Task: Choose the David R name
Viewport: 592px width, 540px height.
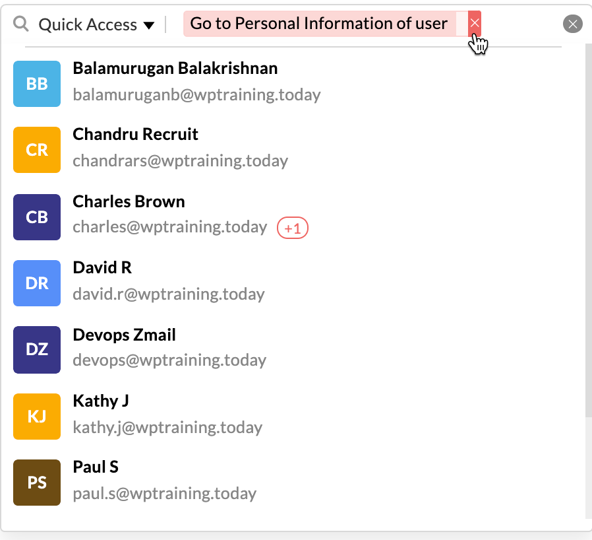Action: coord(102,267)
